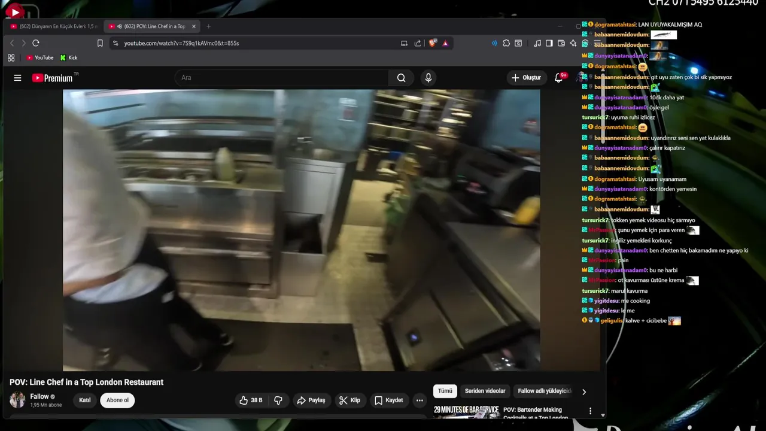766x431 pixels.
Task: Open YouTube hamburger guide menu
Action: point(17,78)
